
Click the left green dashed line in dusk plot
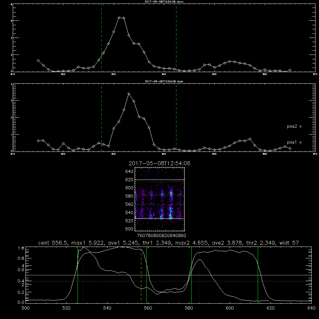click(x=101, y=117)
